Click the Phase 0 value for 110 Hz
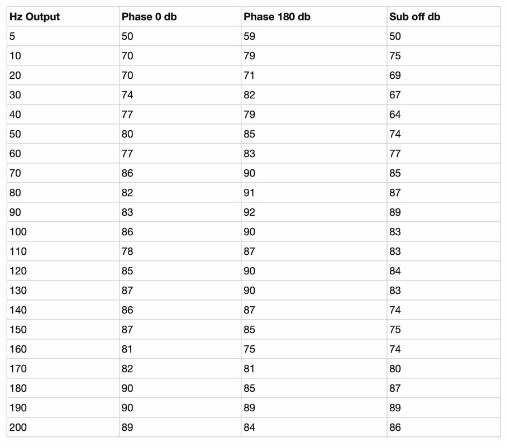The image size is (506, 447). point(180,251)
